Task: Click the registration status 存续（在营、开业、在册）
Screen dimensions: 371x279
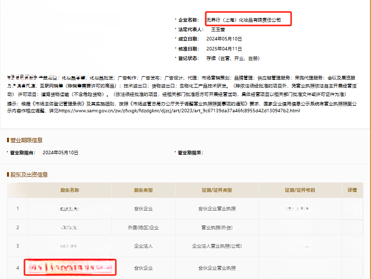Action: 233,58
